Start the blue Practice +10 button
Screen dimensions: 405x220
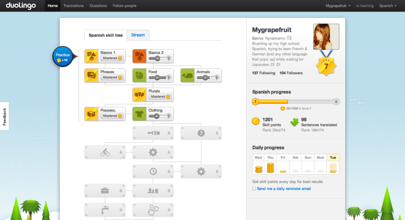point(63,57)
